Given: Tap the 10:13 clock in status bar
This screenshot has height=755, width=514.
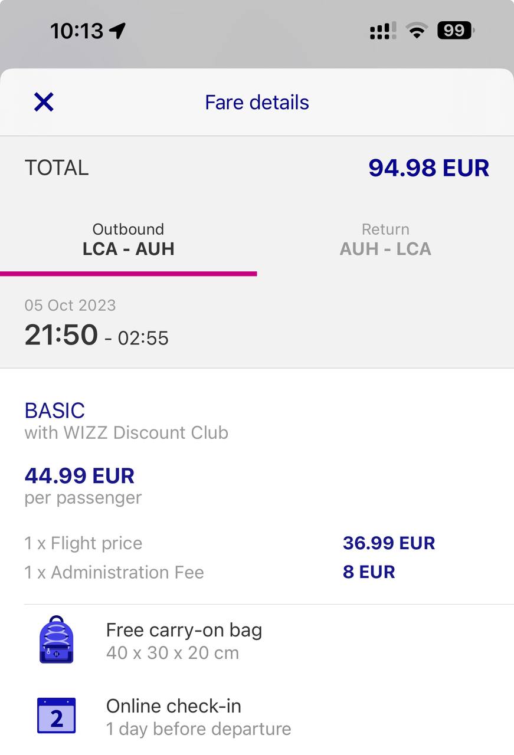Looking at the screenshot, I should coord(77,31).
